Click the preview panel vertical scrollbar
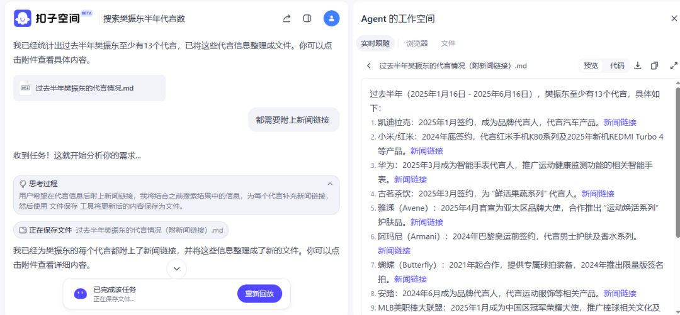Viewport: 680px width, 315px height. point(677,162)
